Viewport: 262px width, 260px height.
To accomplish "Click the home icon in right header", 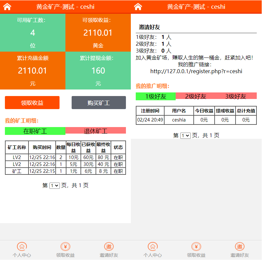I will (138, 7).
